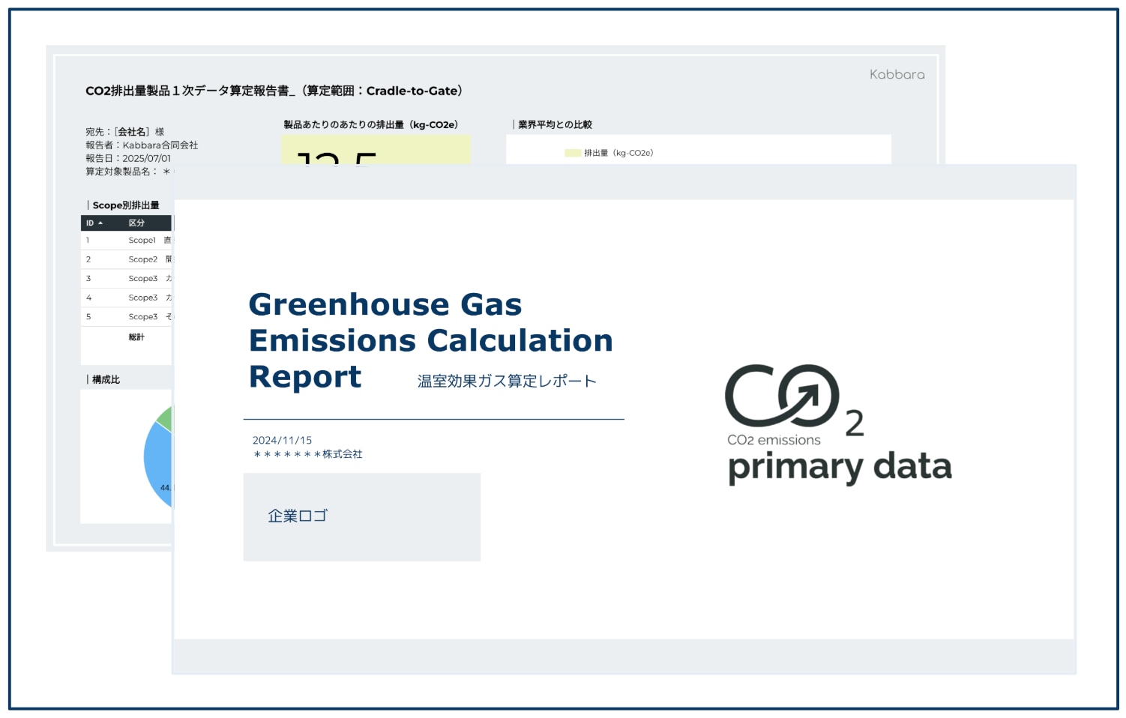Click the green pie chart slice
This screenshot has width=1126, height=718.
point(166,418)
